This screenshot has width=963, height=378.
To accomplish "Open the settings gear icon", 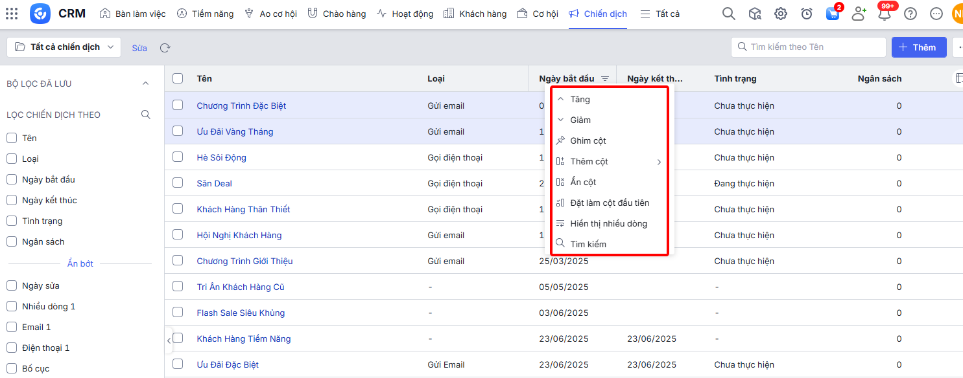I will (781, 14).
